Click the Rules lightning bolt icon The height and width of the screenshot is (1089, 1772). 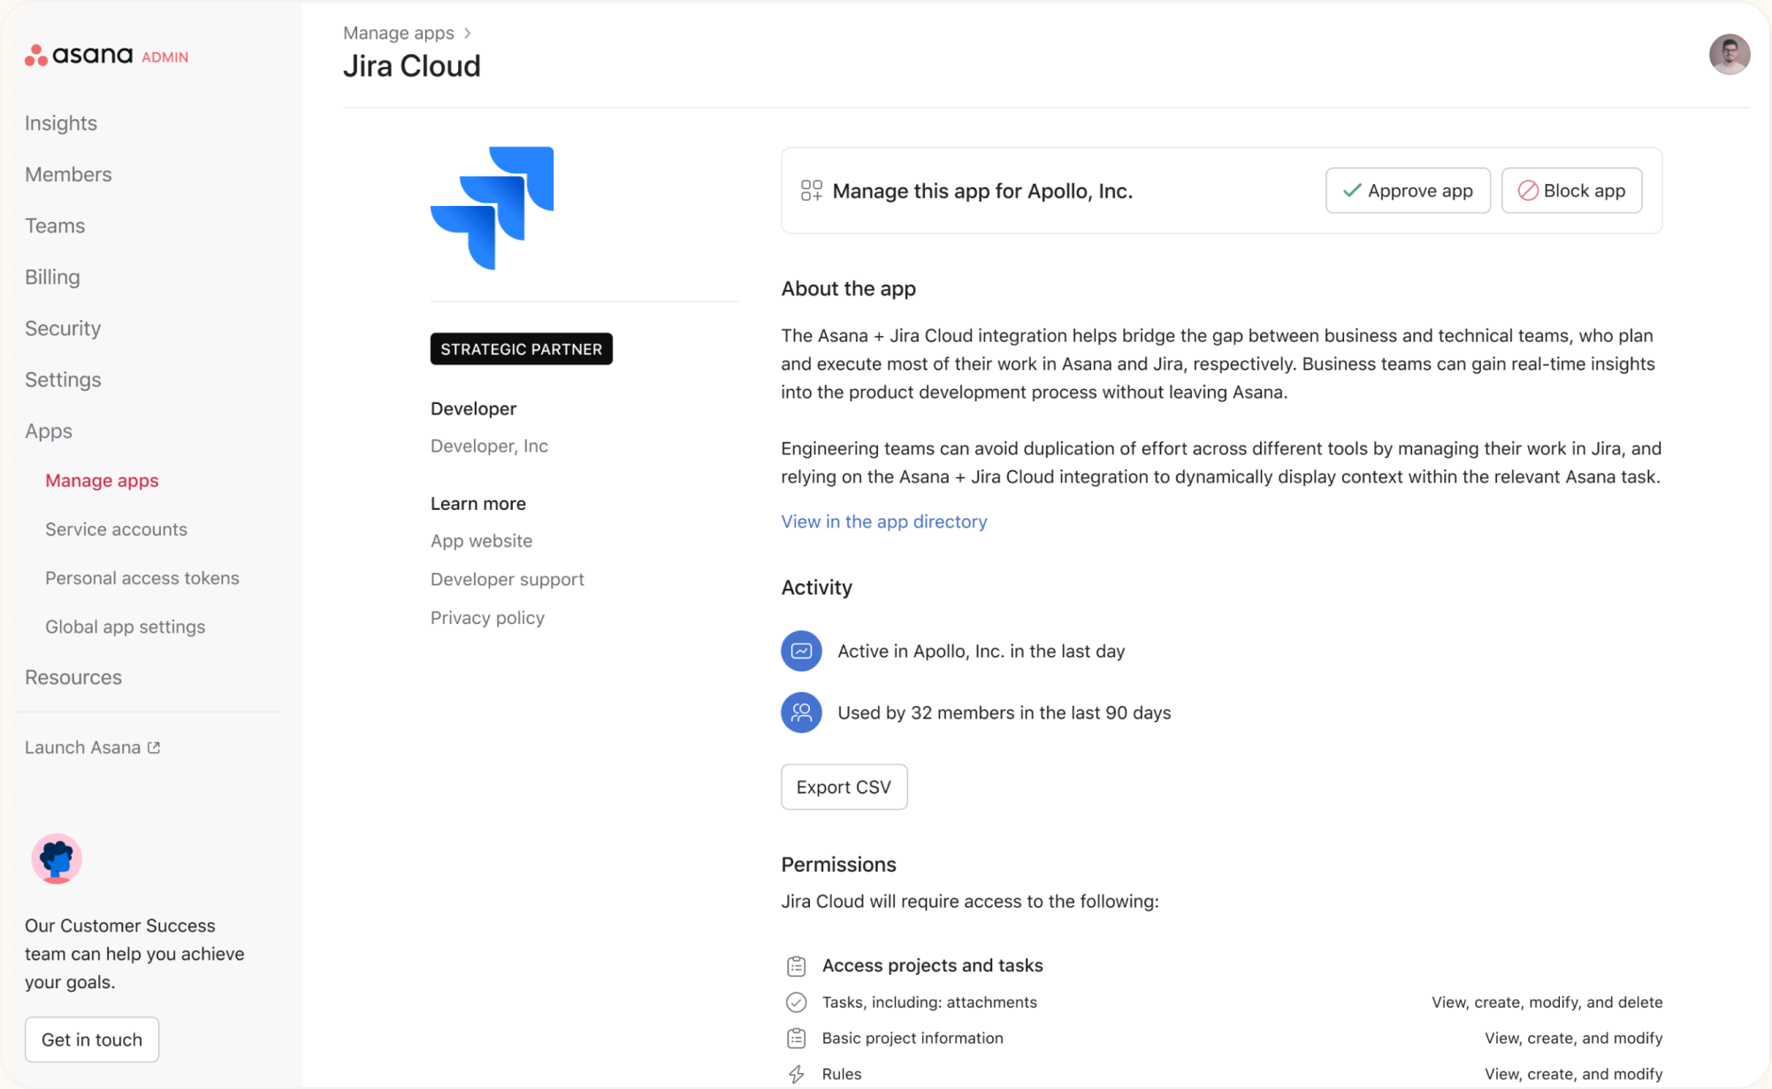pos(796,1074)
